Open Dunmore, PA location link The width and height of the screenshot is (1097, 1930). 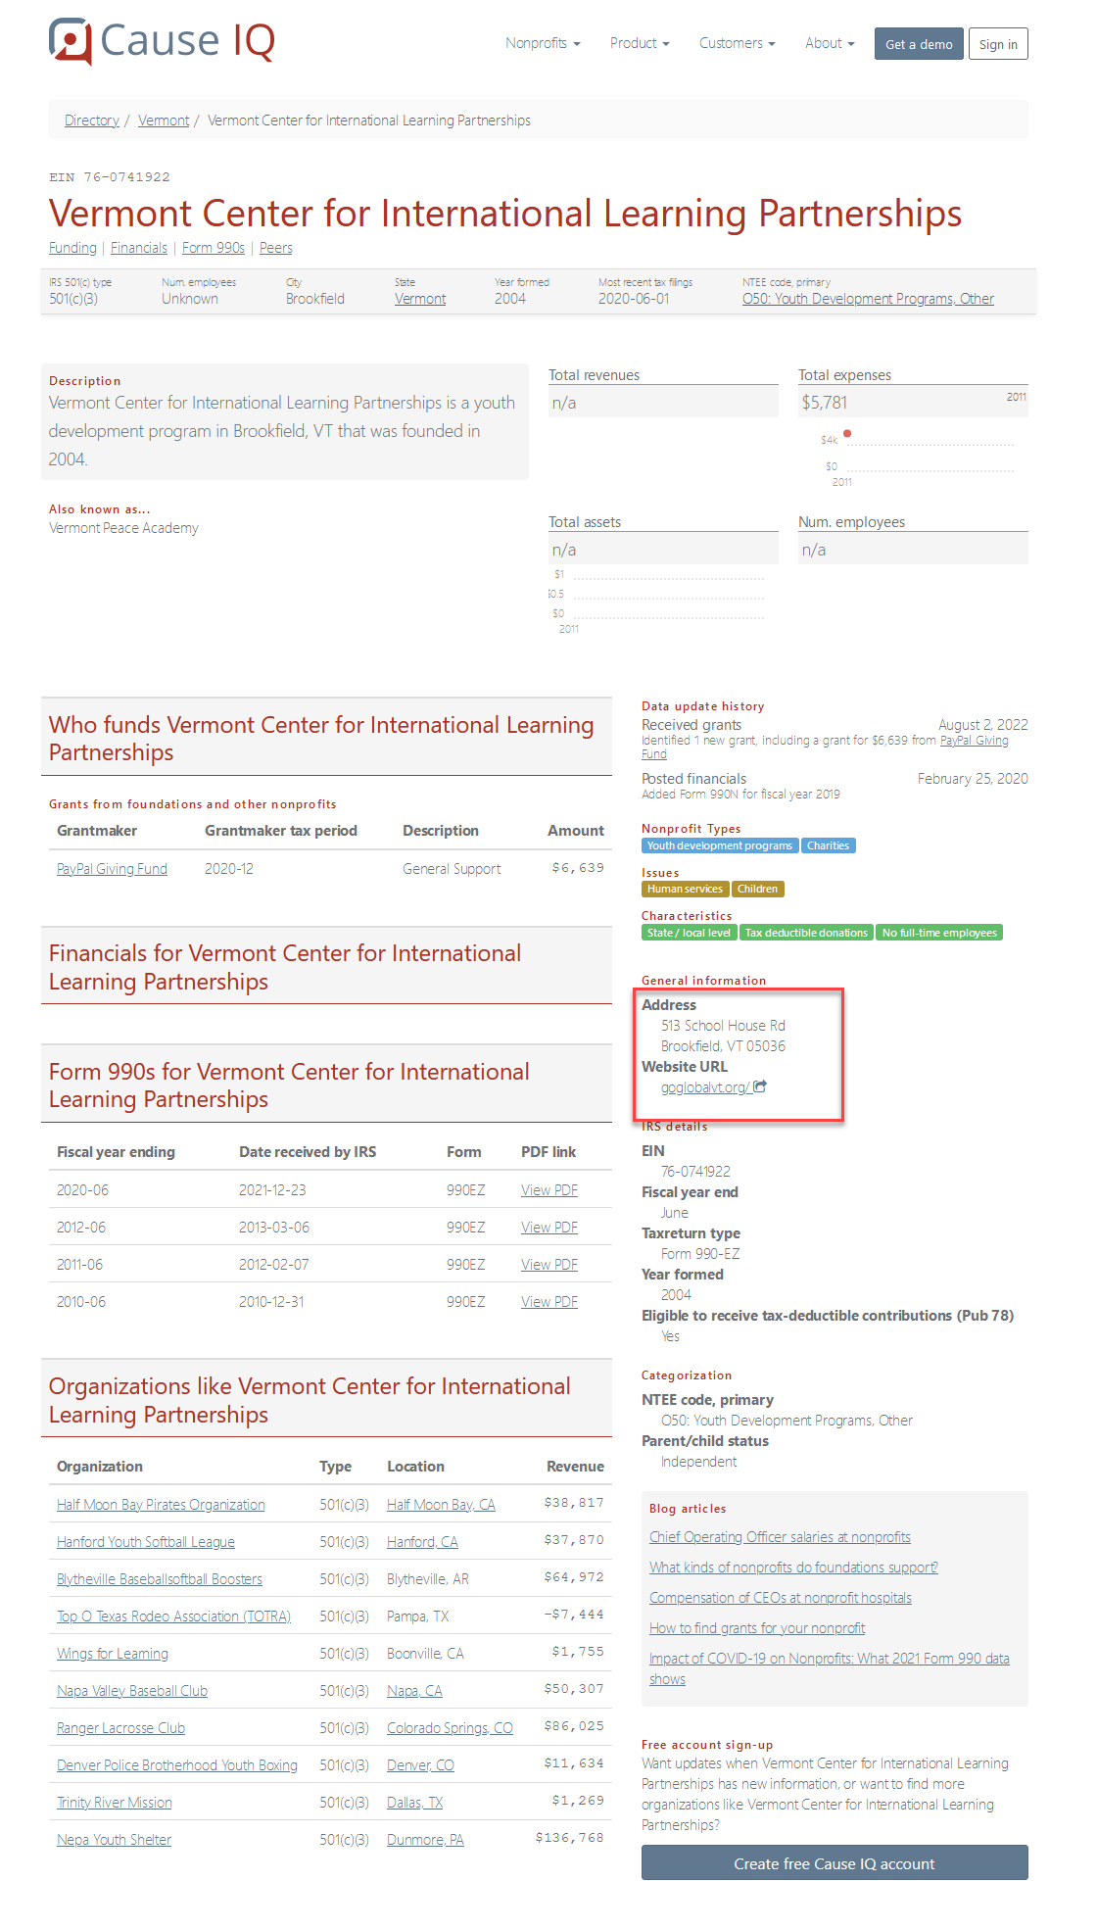click(x=425, y=1840)
